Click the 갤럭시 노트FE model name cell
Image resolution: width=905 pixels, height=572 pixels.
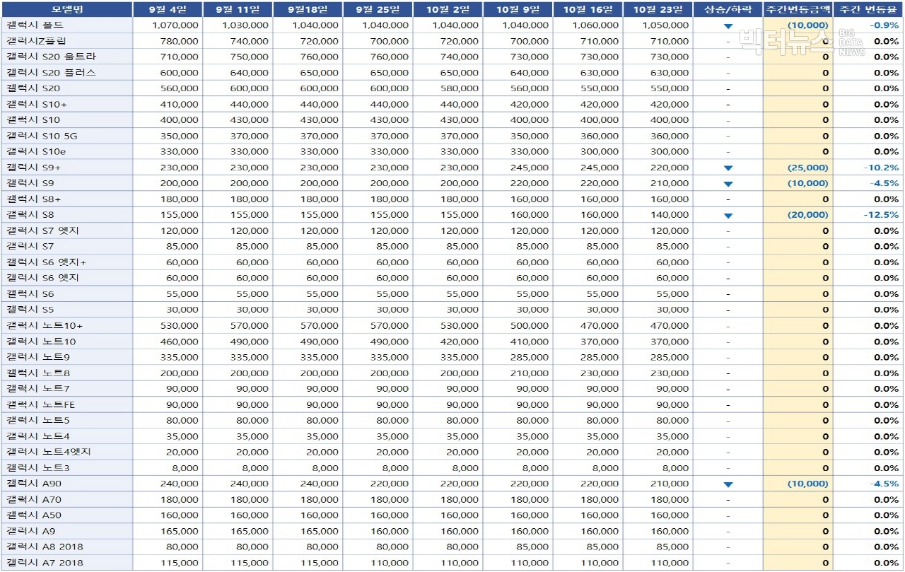click(x=66, y=404)
